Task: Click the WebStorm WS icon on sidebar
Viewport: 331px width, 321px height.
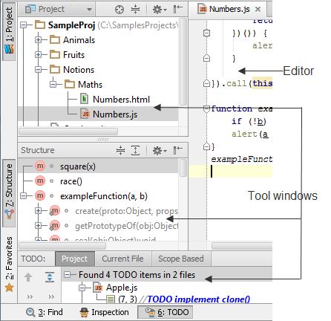Action: [9, 49]
